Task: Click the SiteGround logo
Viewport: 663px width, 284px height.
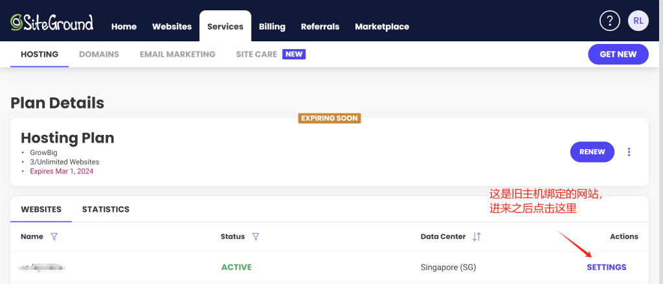Action: click(x=52, y=23)
